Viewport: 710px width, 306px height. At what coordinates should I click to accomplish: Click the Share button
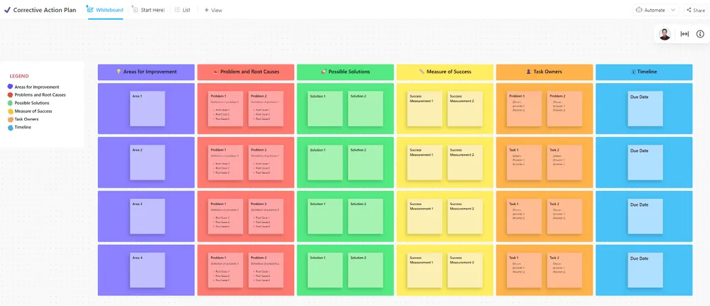[695, 10]
